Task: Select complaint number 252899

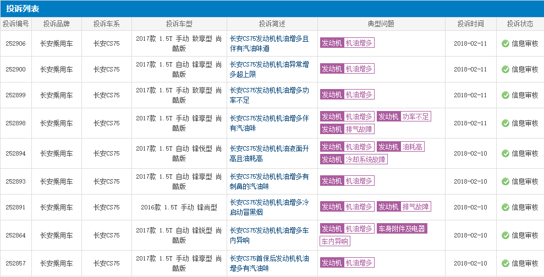Action: [15, 95]
